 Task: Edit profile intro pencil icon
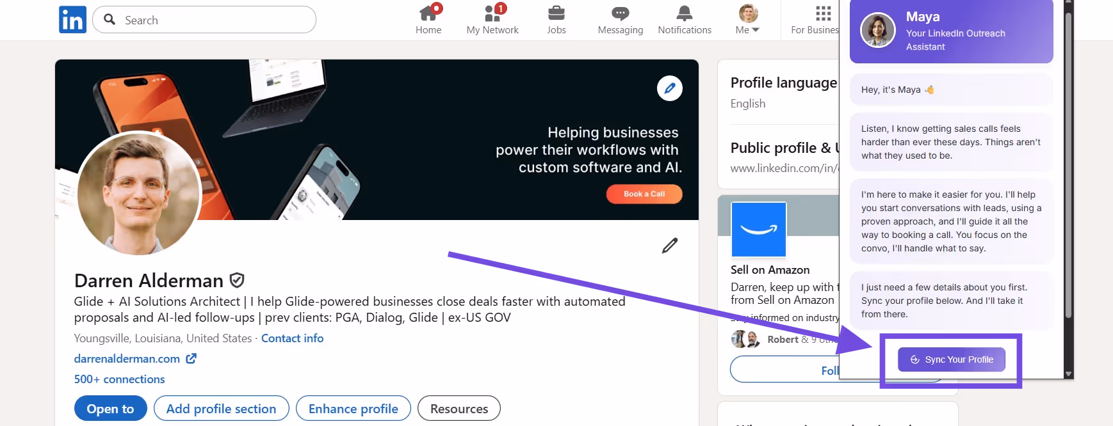click(670, 246)
